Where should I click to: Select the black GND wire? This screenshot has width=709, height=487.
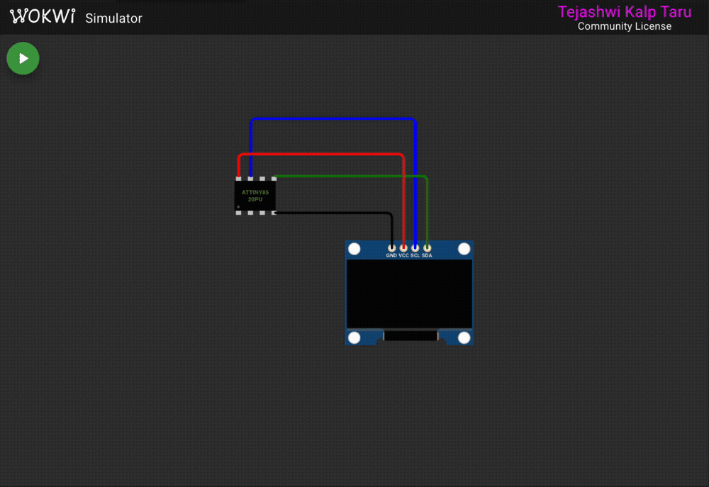[333, 212]
